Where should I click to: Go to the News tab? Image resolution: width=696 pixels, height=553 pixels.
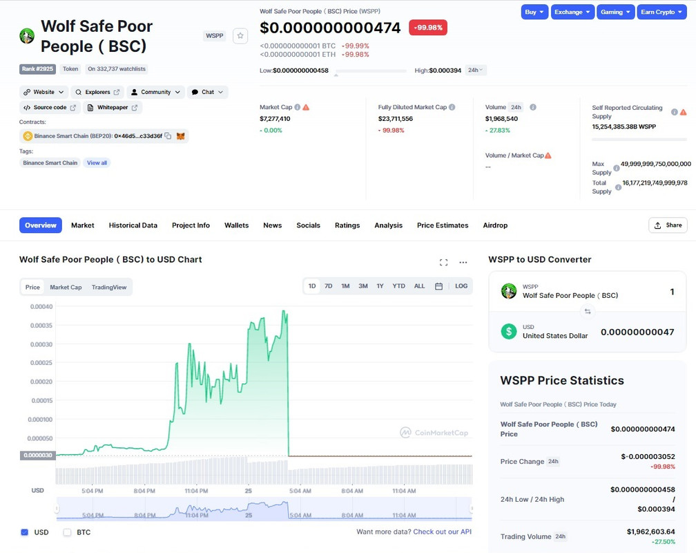coord(273,225)
